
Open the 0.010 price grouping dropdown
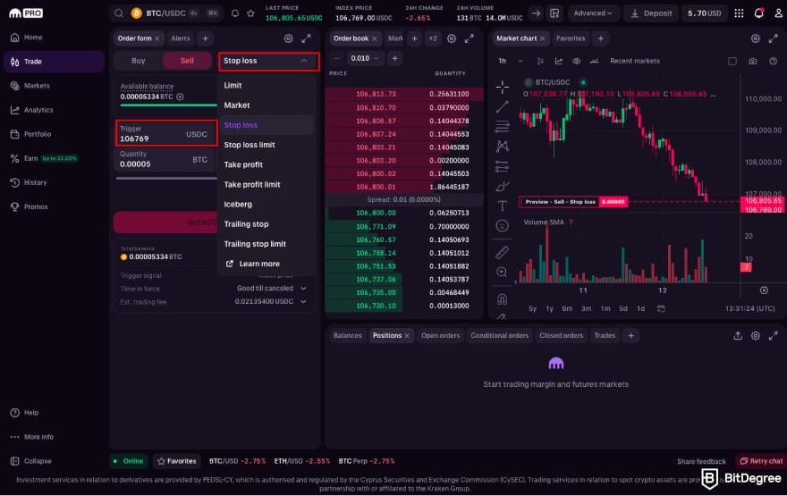[x=364, y=58]
